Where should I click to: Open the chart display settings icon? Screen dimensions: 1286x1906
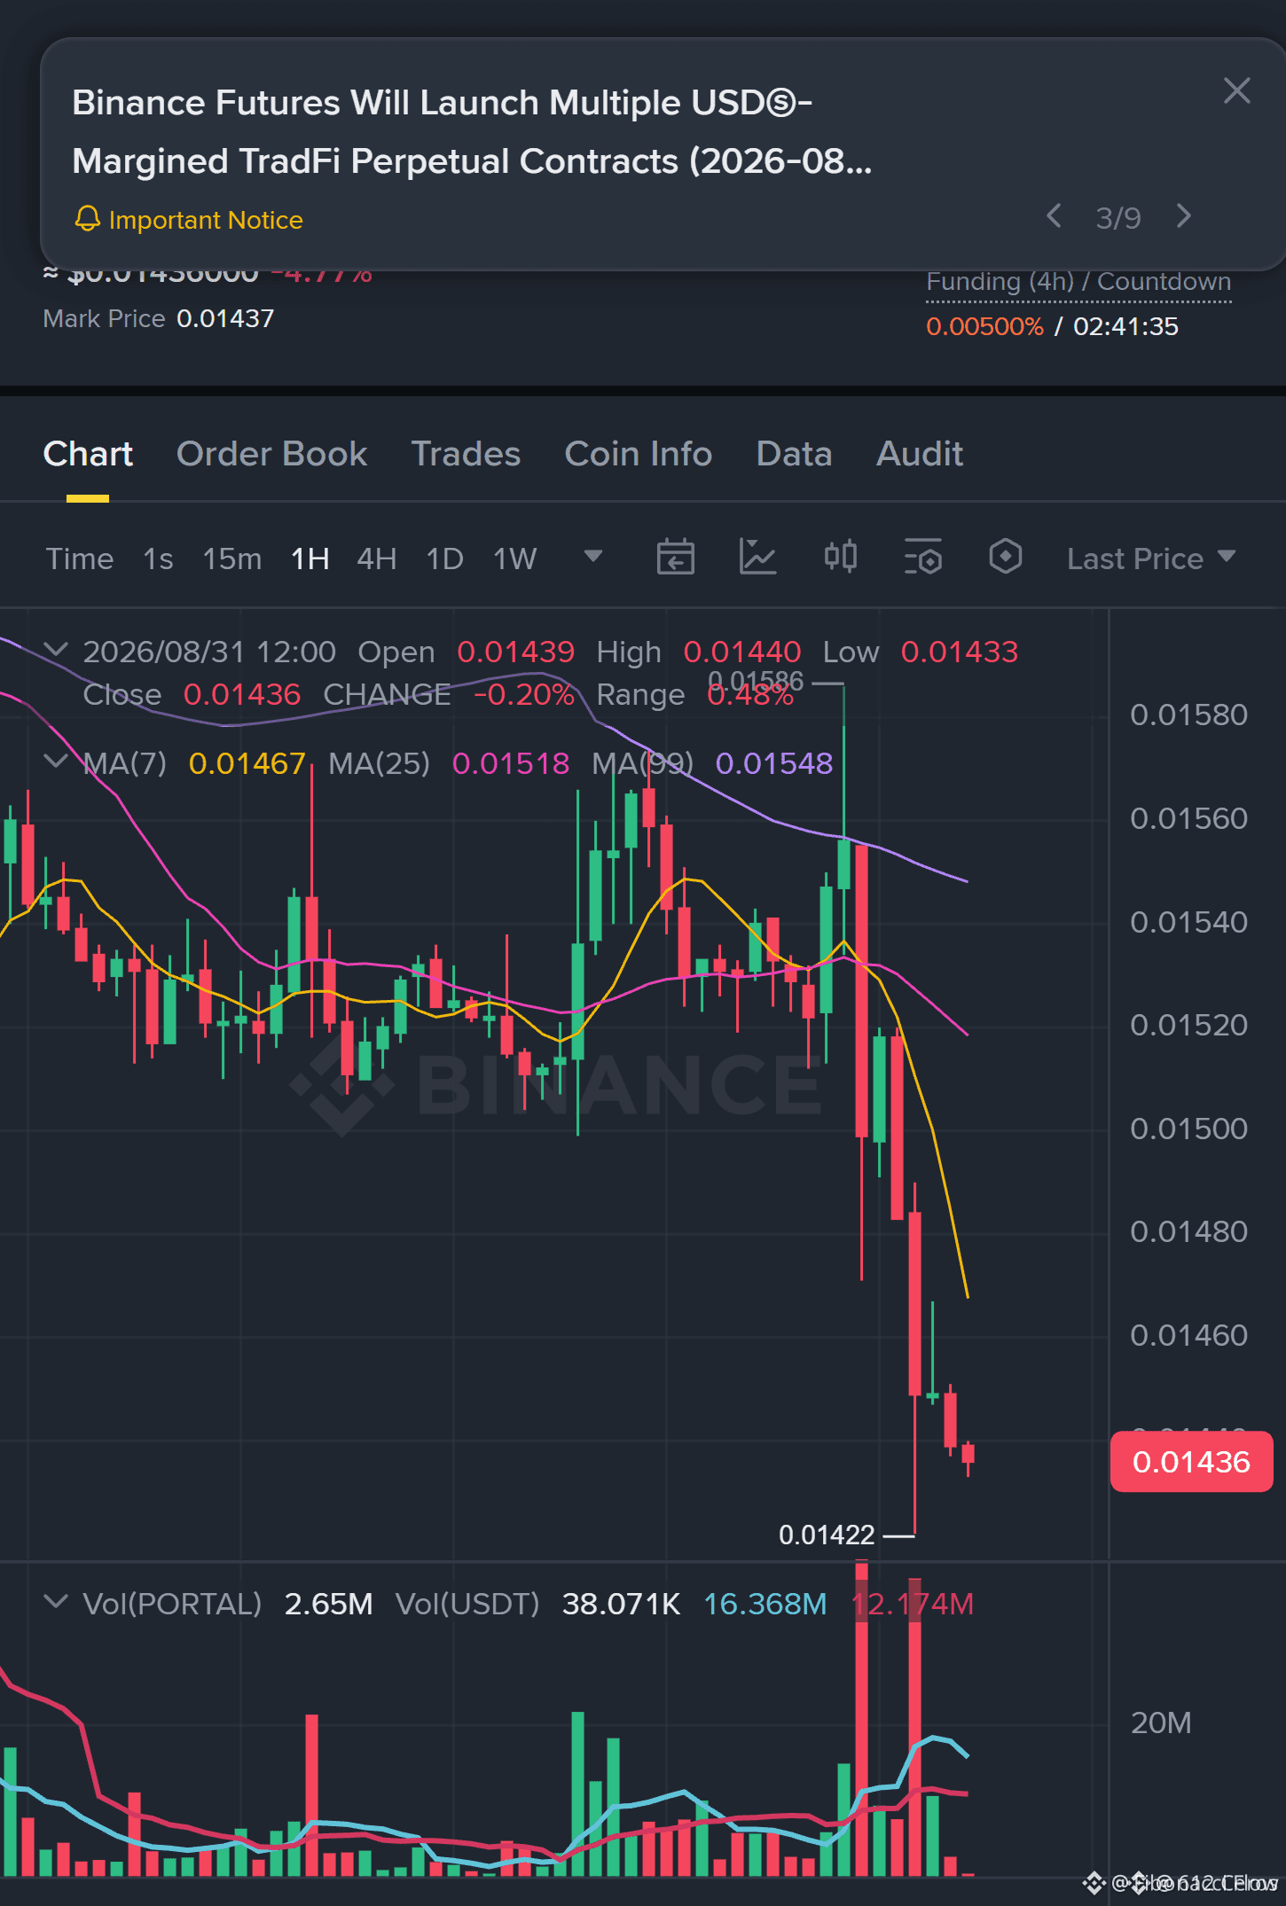pyautogui.click(x=923, y=557)
